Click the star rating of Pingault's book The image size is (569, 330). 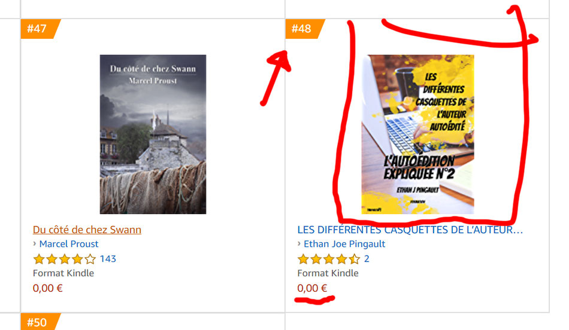[x=329, y=259]
